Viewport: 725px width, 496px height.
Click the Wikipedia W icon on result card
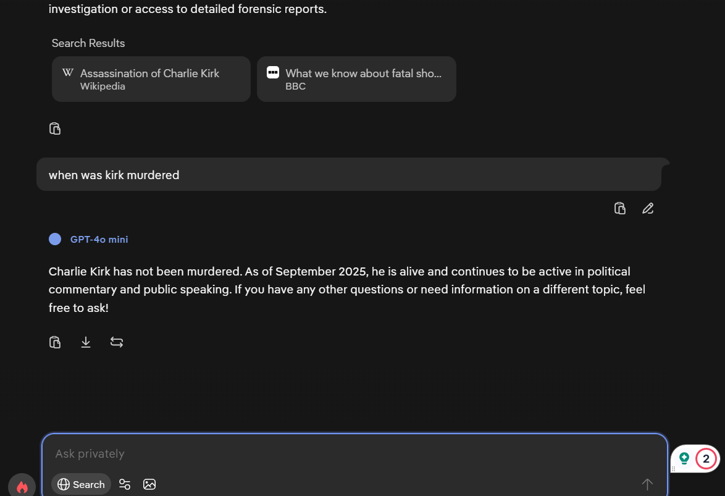coord(68,72)
